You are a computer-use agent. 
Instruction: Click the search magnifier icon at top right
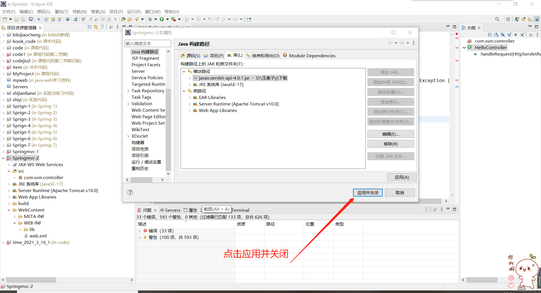click(x=497, y=19)
